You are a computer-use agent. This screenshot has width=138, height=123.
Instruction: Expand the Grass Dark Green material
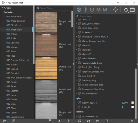tap(76, 28)
